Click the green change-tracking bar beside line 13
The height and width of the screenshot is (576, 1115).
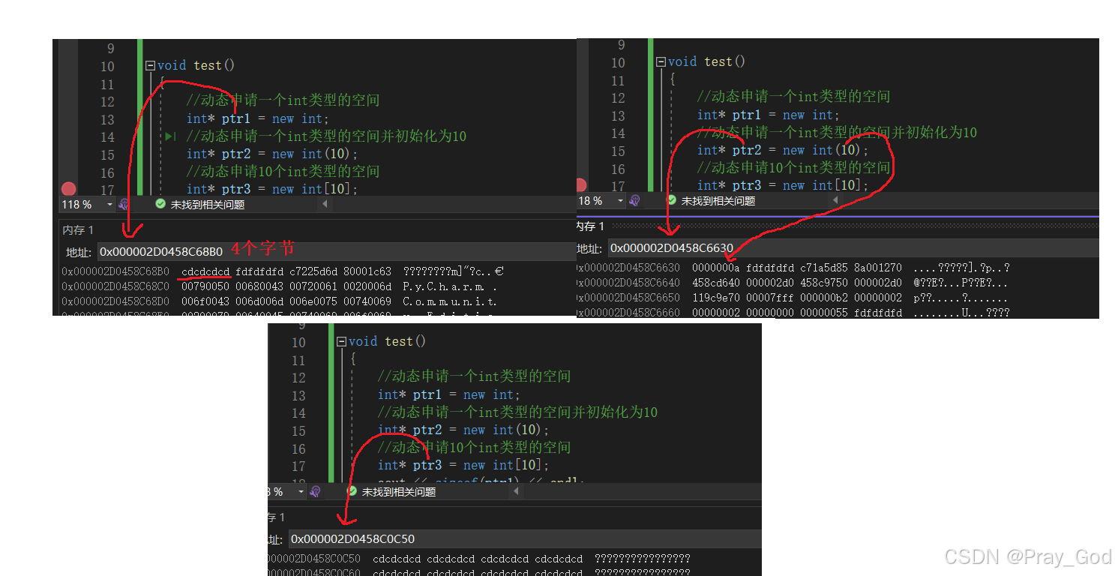(x=139, y=118)
